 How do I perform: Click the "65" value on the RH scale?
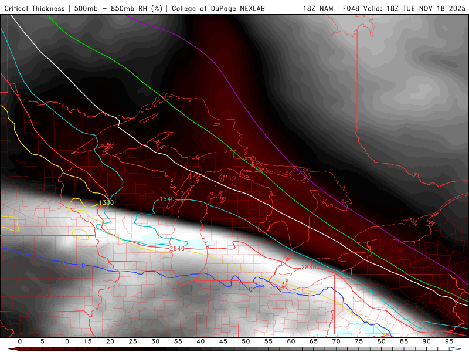pyautogui.click(x=314, y=341)
